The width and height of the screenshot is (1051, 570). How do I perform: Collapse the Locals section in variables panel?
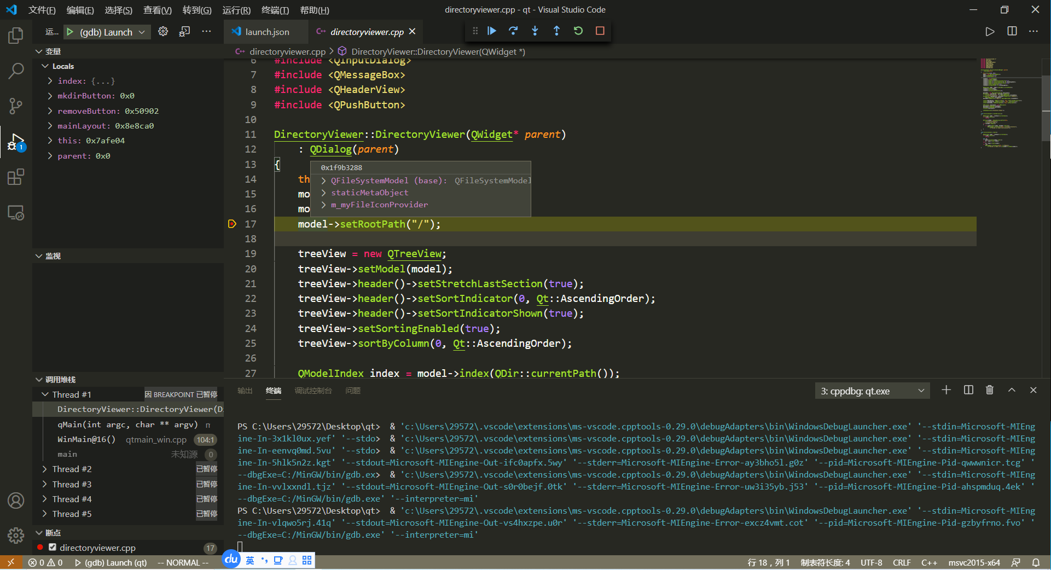coord(46,66)
